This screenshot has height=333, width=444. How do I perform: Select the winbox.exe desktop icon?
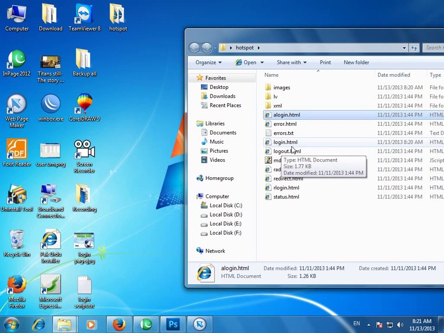[50, 105]
